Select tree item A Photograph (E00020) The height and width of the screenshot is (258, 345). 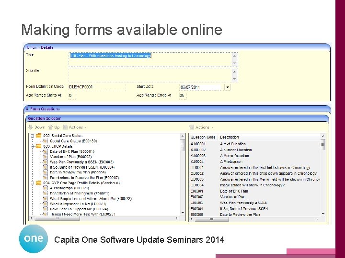(x=69, y=188)
